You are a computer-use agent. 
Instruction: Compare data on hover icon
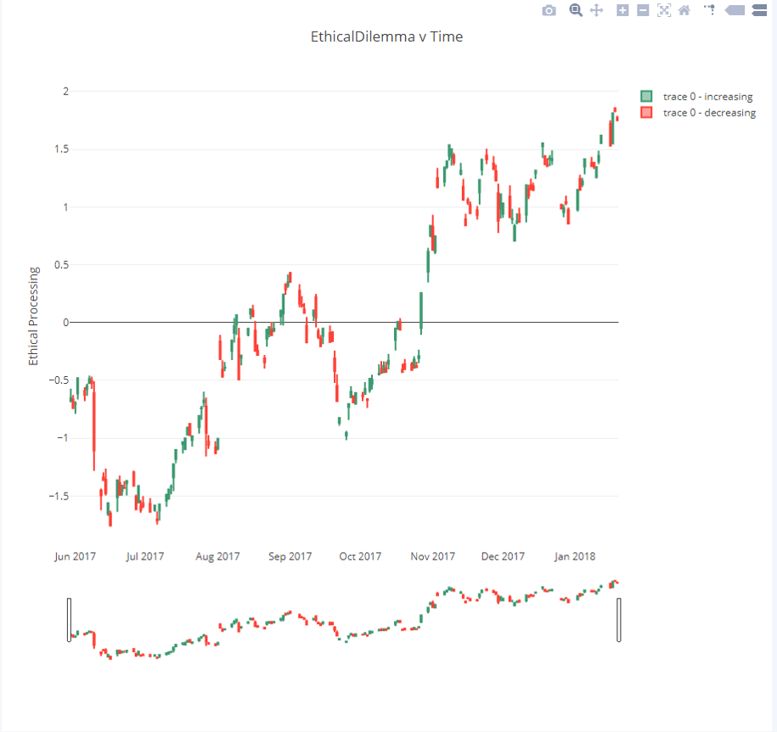click(x=760, y=10)
